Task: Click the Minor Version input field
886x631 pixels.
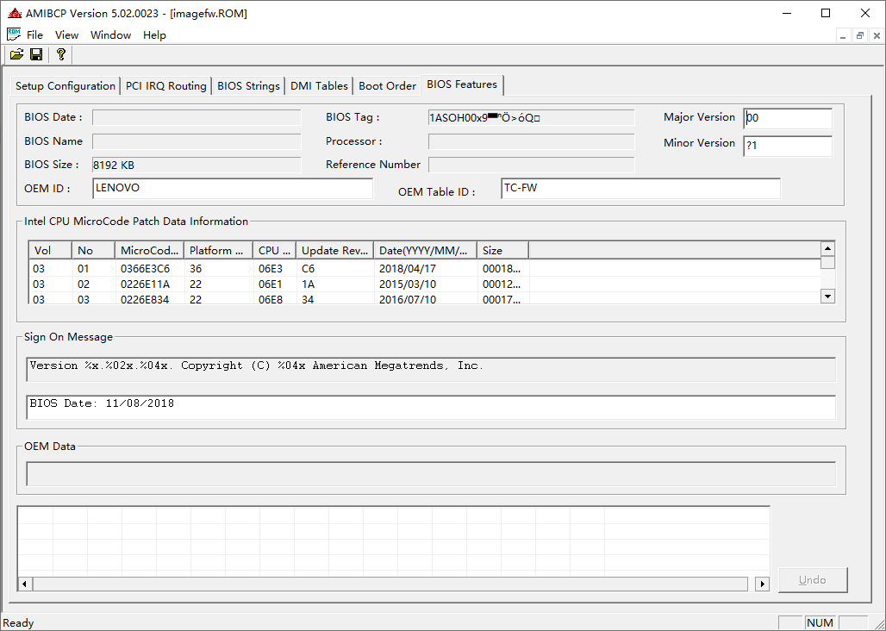Action: pyautogui.click(x=788, y=146)
